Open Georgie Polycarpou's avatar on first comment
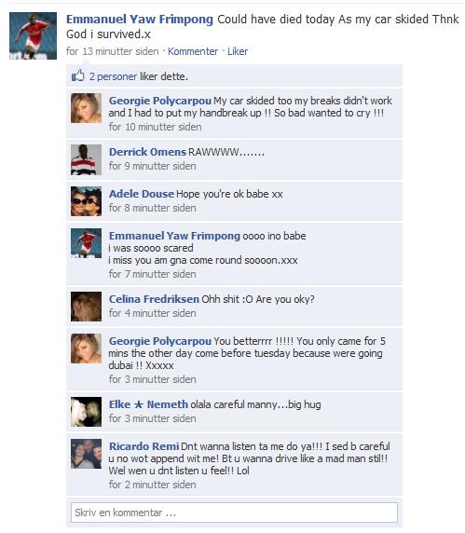The image size is (465, 533). [x=86, y=108]
